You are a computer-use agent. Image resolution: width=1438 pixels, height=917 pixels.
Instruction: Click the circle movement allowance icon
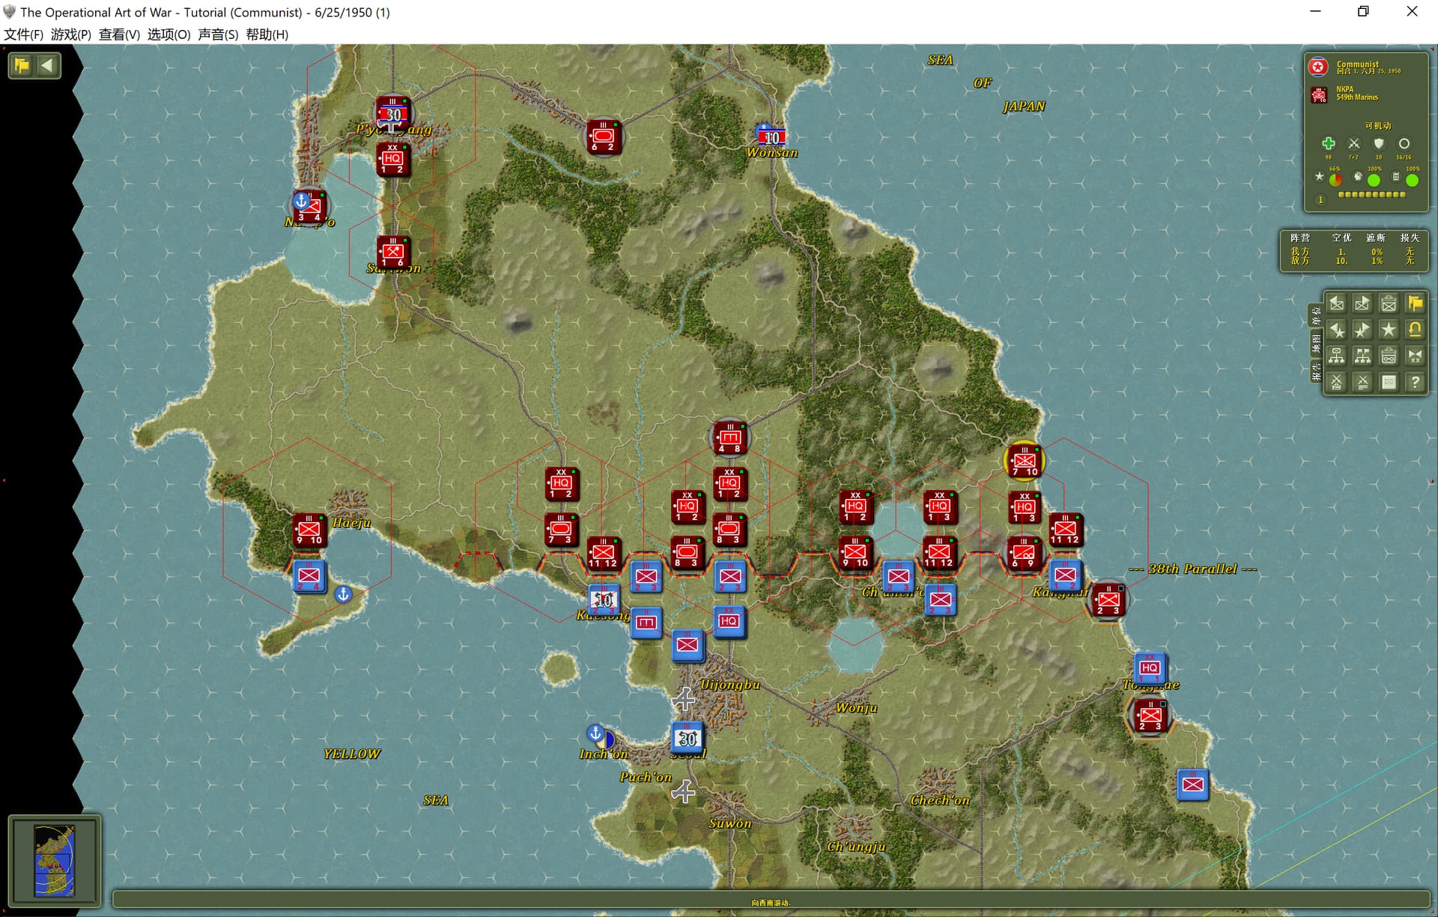(1404, 143)
